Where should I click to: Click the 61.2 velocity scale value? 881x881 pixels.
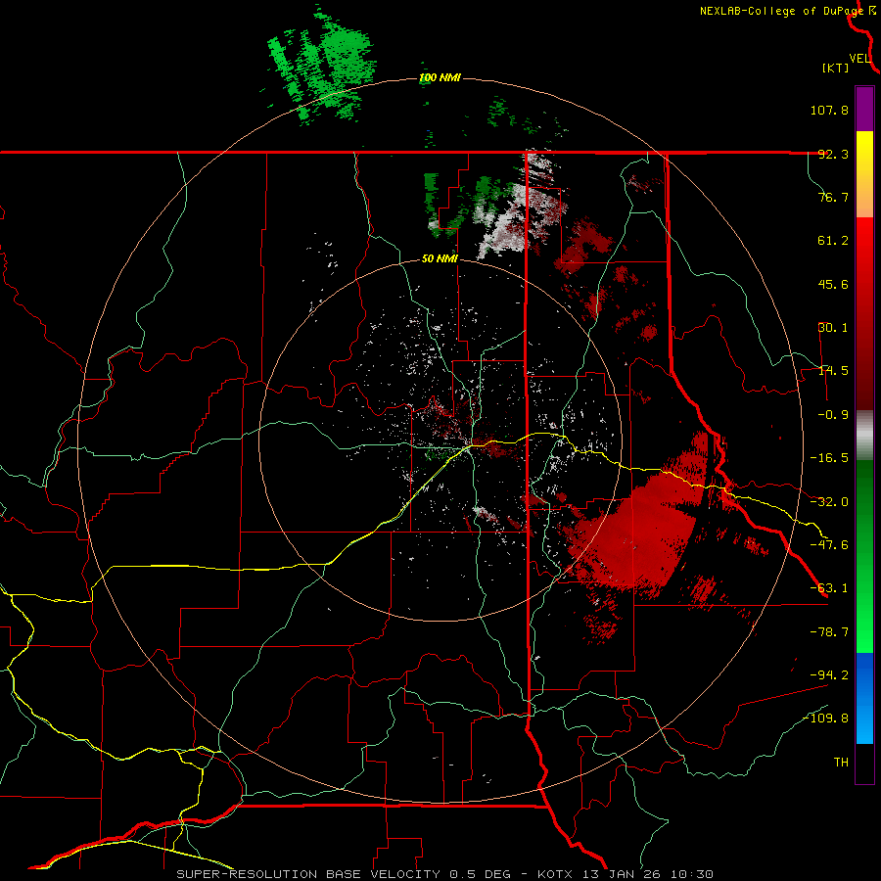tap(833, 241)
